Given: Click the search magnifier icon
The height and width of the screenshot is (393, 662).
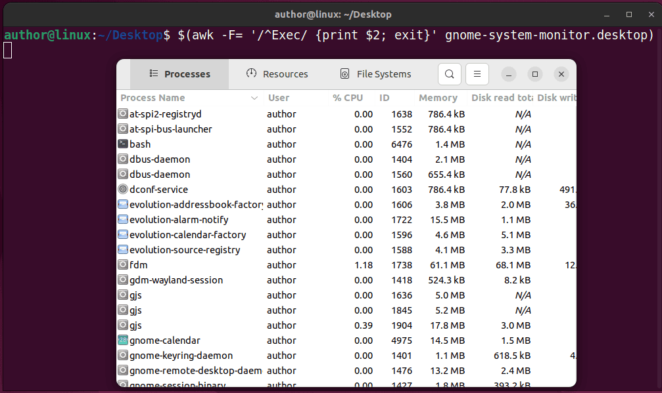Looking at the screenshot, I should point(449,74).
